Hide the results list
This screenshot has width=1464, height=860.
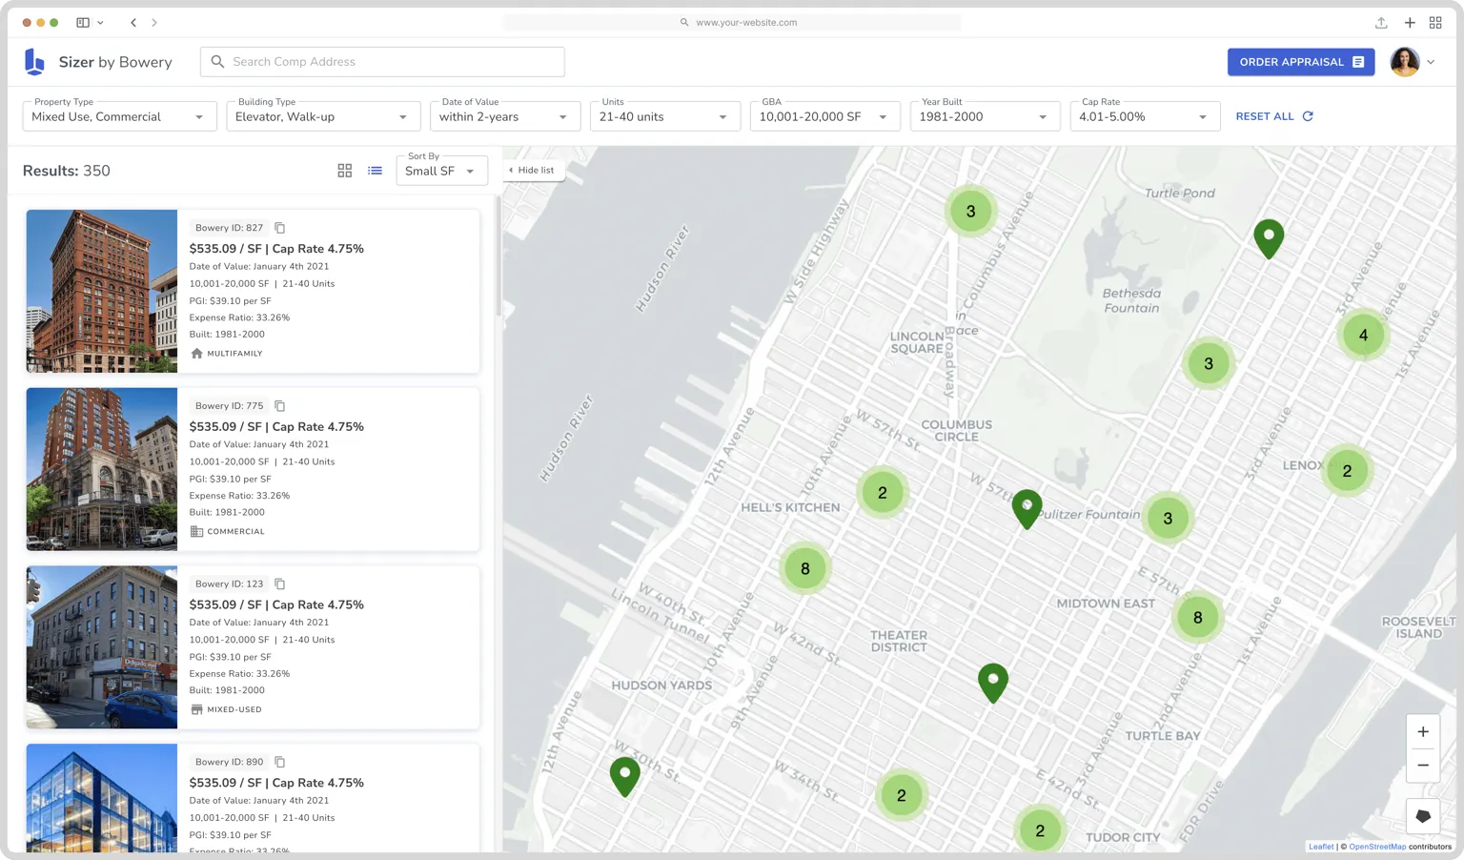tap(532, 171)
